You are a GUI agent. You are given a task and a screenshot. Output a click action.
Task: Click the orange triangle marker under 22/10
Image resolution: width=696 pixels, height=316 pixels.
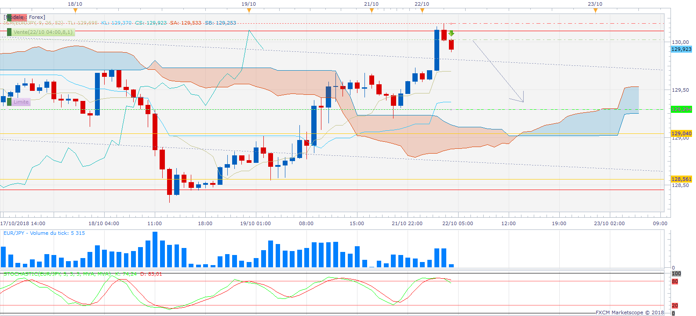coord(422,10)
